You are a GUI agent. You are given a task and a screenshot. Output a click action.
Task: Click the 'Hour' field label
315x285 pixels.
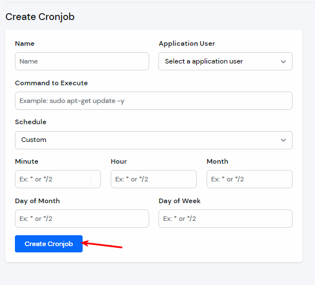[x=119, y=161]
